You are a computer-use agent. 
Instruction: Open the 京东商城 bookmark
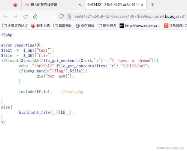click(85, 26)
